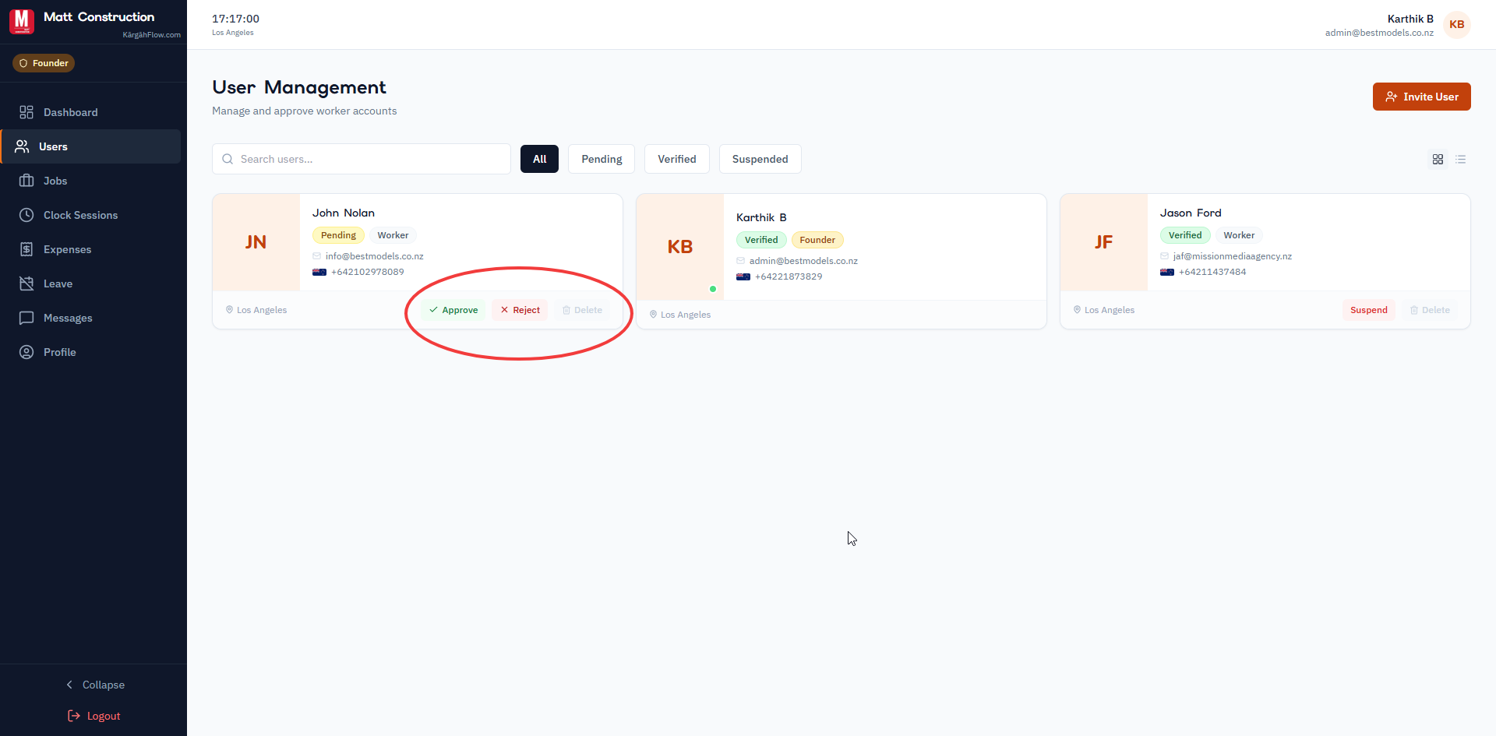Focus the Search users field
Viewport: 1496px width, 736px height.
click(x=362, y=159)
